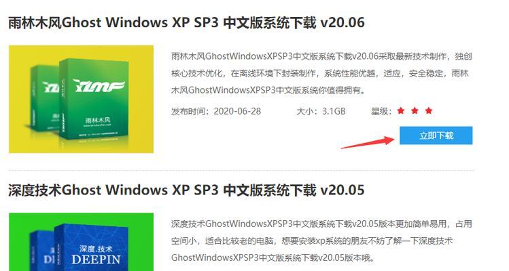The image size is (509, 271).
Task: Click the third red rating star
Action: pos(429,110)
